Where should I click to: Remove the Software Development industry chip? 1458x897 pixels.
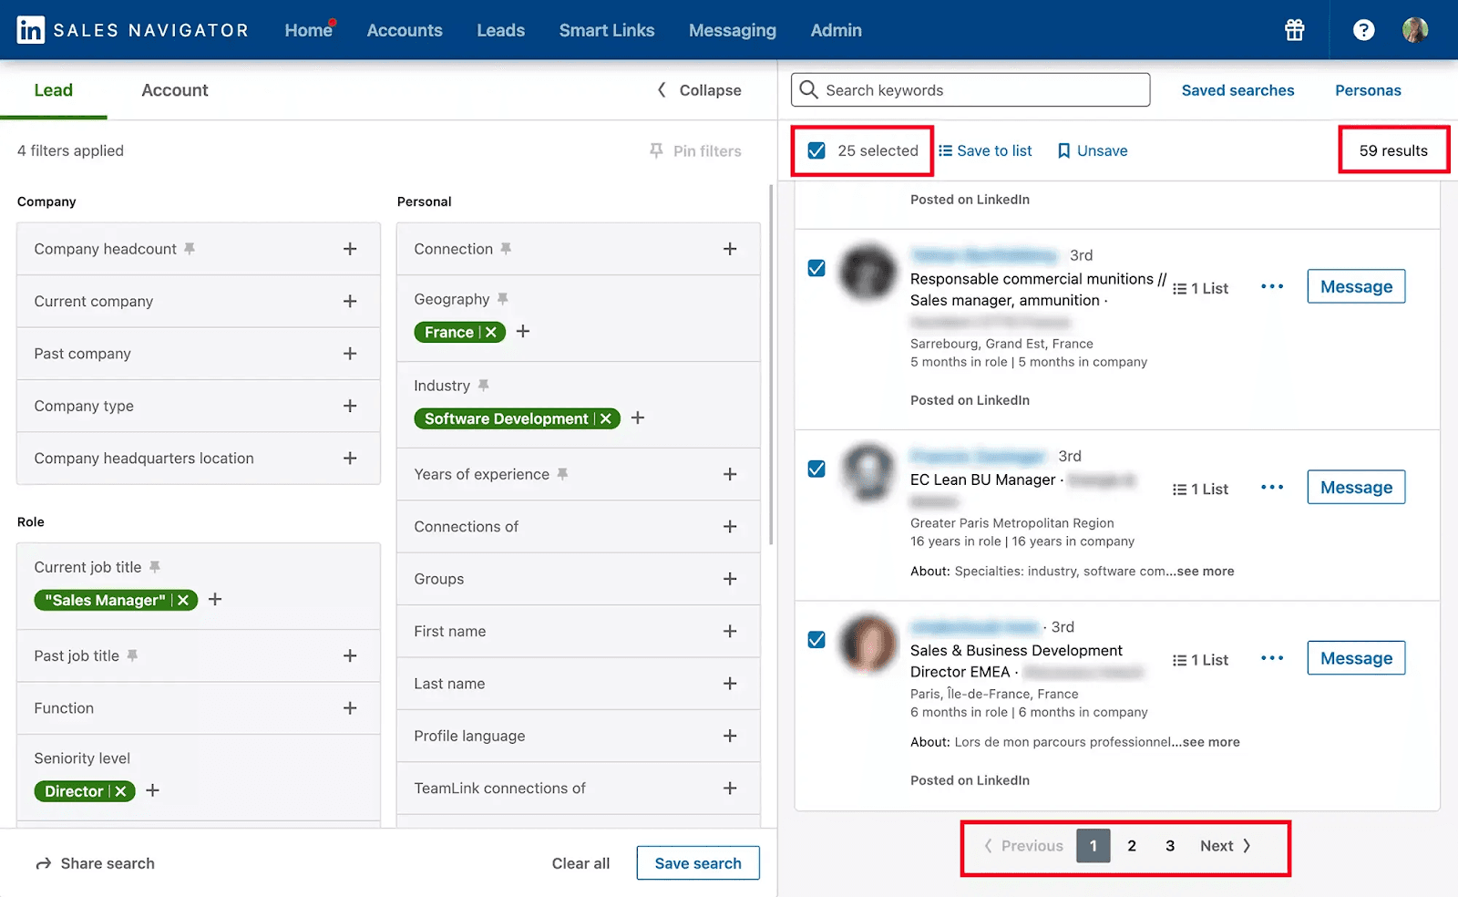coord(606,418)
